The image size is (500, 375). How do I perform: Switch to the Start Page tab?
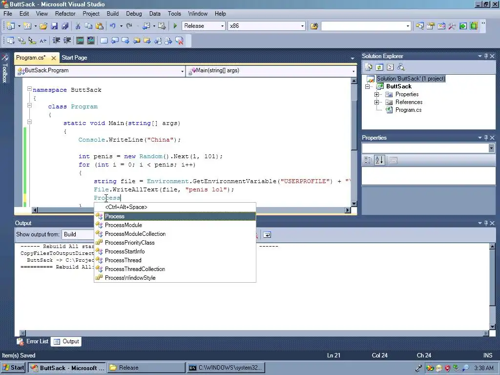(74, 58)
